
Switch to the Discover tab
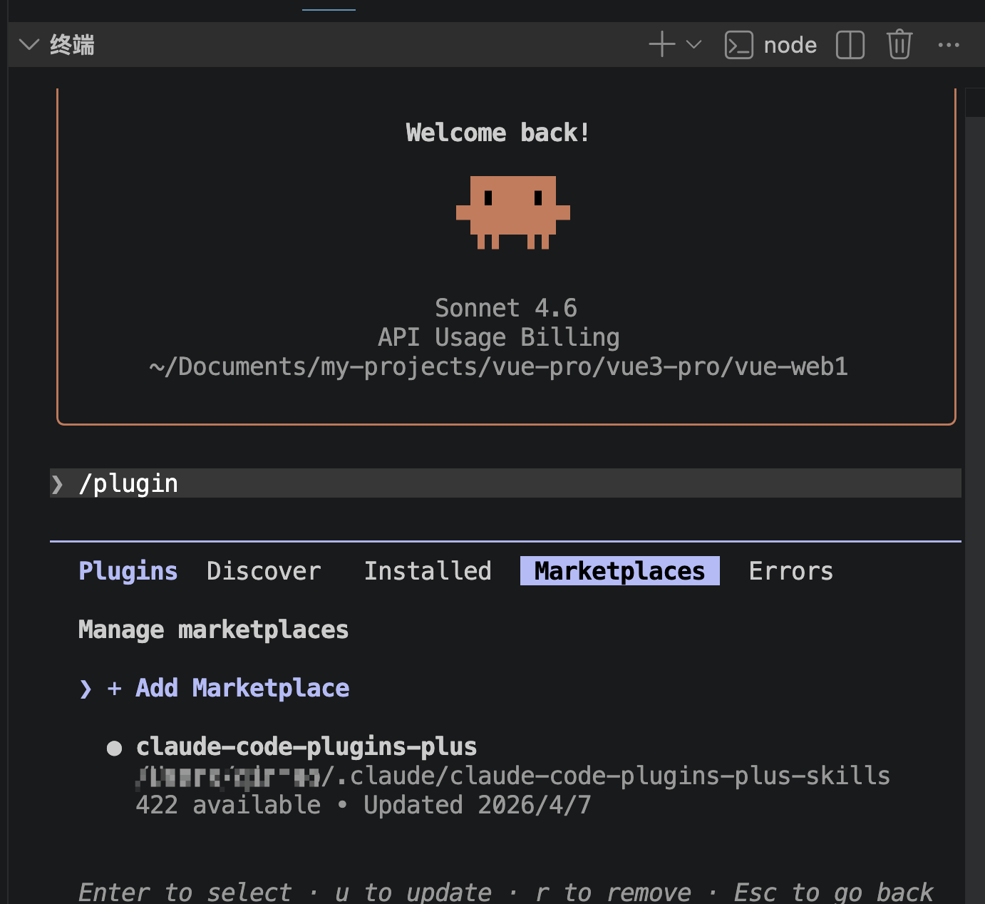264,571
